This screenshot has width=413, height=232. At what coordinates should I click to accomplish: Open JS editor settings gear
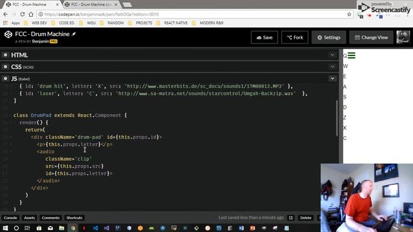(5, 79)
